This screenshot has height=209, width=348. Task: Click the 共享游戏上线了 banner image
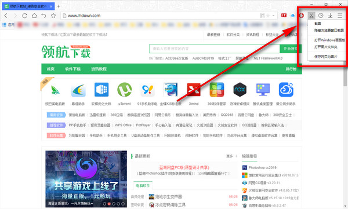[x=86, y=179]
